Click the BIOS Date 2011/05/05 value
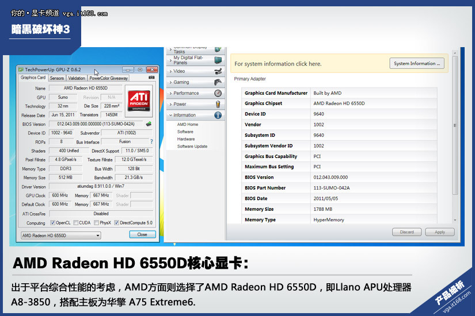The height and width of the screenshot is (316, 475). (325, 198)
